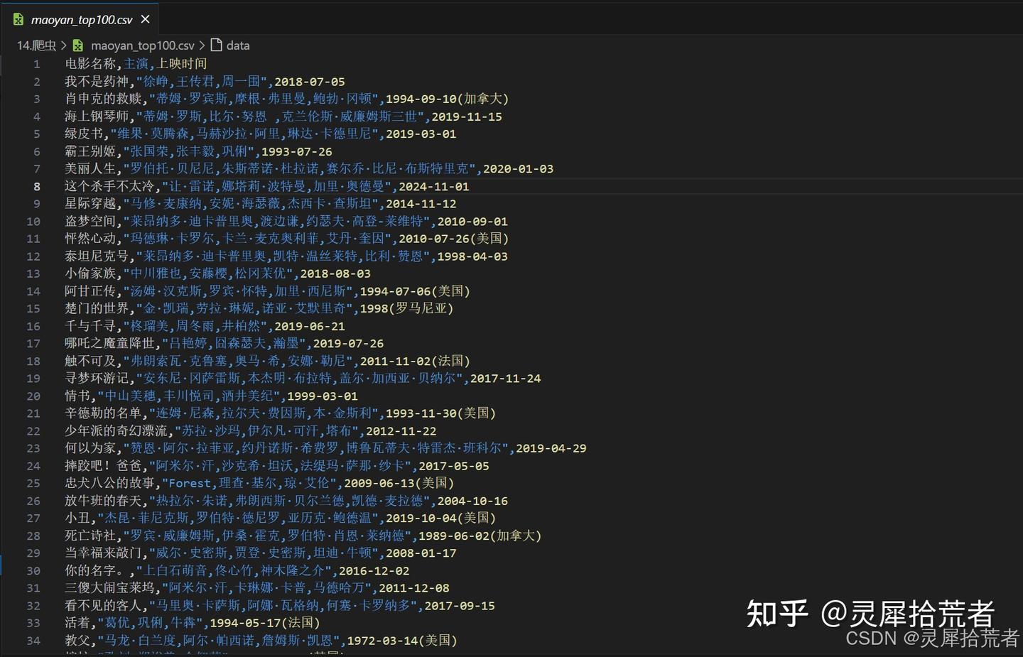Open the data breadcrumb dropdown
This screenshot has width=1023, height=657.
[x=238, y=45]
